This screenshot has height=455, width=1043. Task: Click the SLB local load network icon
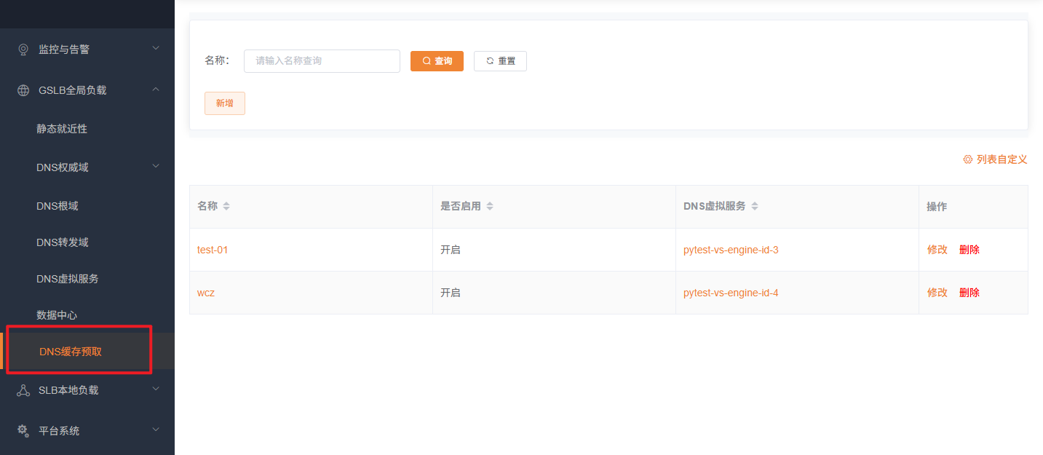click(23, 390)
